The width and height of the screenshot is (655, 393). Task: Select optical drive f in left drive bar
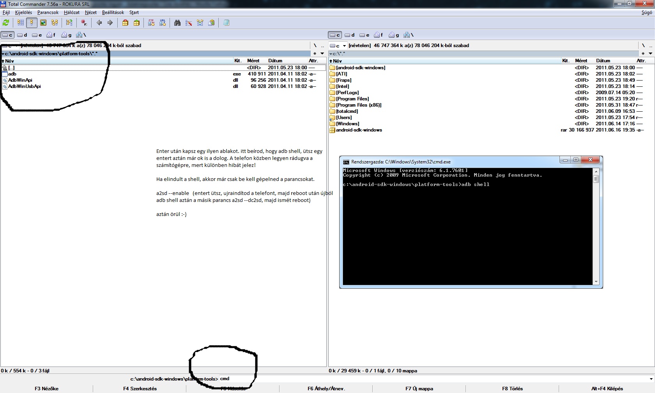pyautogui.click(x=51, y=35)
